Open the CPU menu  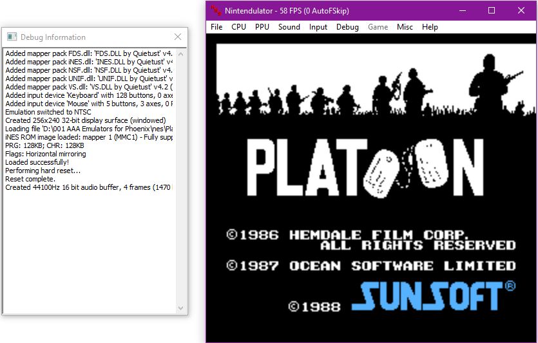point(238,27)
